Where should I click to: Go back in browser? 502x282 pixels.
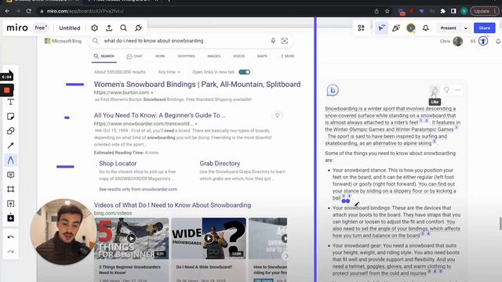tap(7, 11)
